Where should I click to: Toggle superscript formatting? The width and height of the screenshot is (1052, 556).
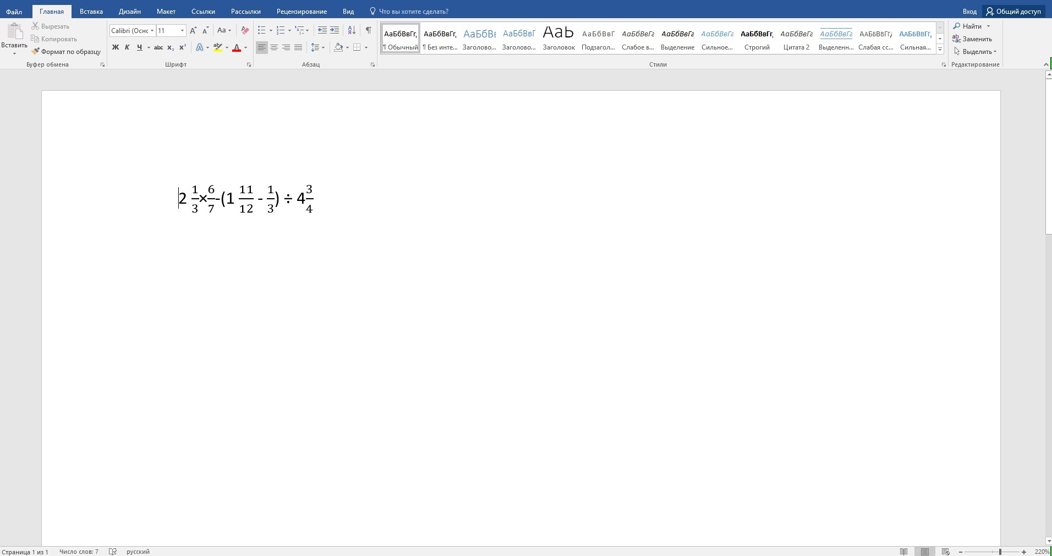(183, 47)
